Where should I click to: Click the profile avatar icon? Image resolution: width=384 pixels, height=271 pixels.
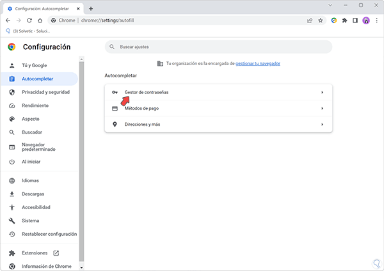366,20
